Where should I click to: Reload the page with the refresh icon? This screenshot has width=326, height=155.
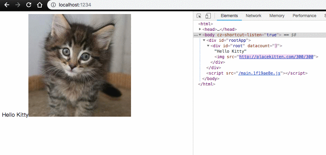coord(29,5)
